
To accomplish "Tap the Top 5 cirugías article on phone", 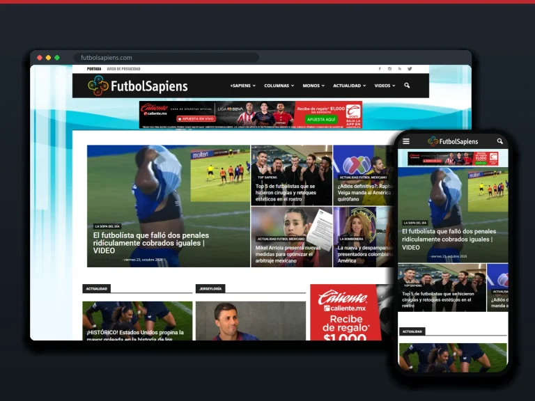I will (442, 288).
